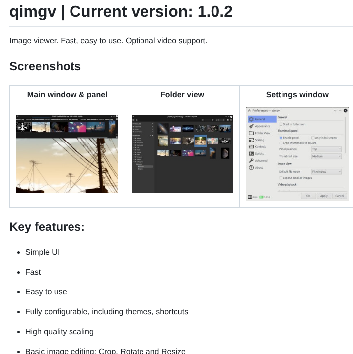Click 'Basic image editing: Crop, Rotate and Resize'
Screen dimensions: 353x354
[105, 351]
